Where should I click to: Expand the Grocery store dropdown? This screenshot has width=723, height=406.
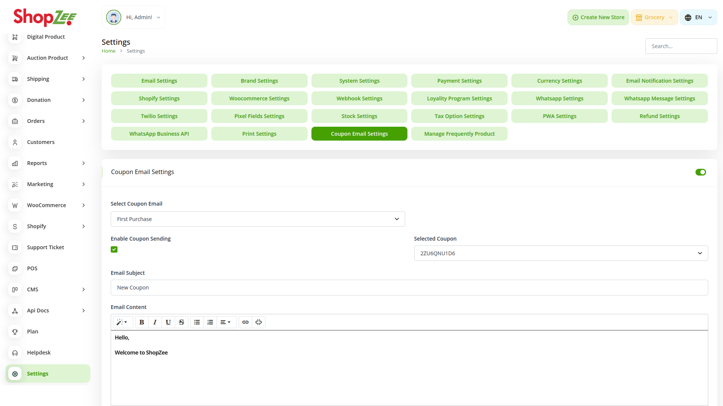[654, 17]
